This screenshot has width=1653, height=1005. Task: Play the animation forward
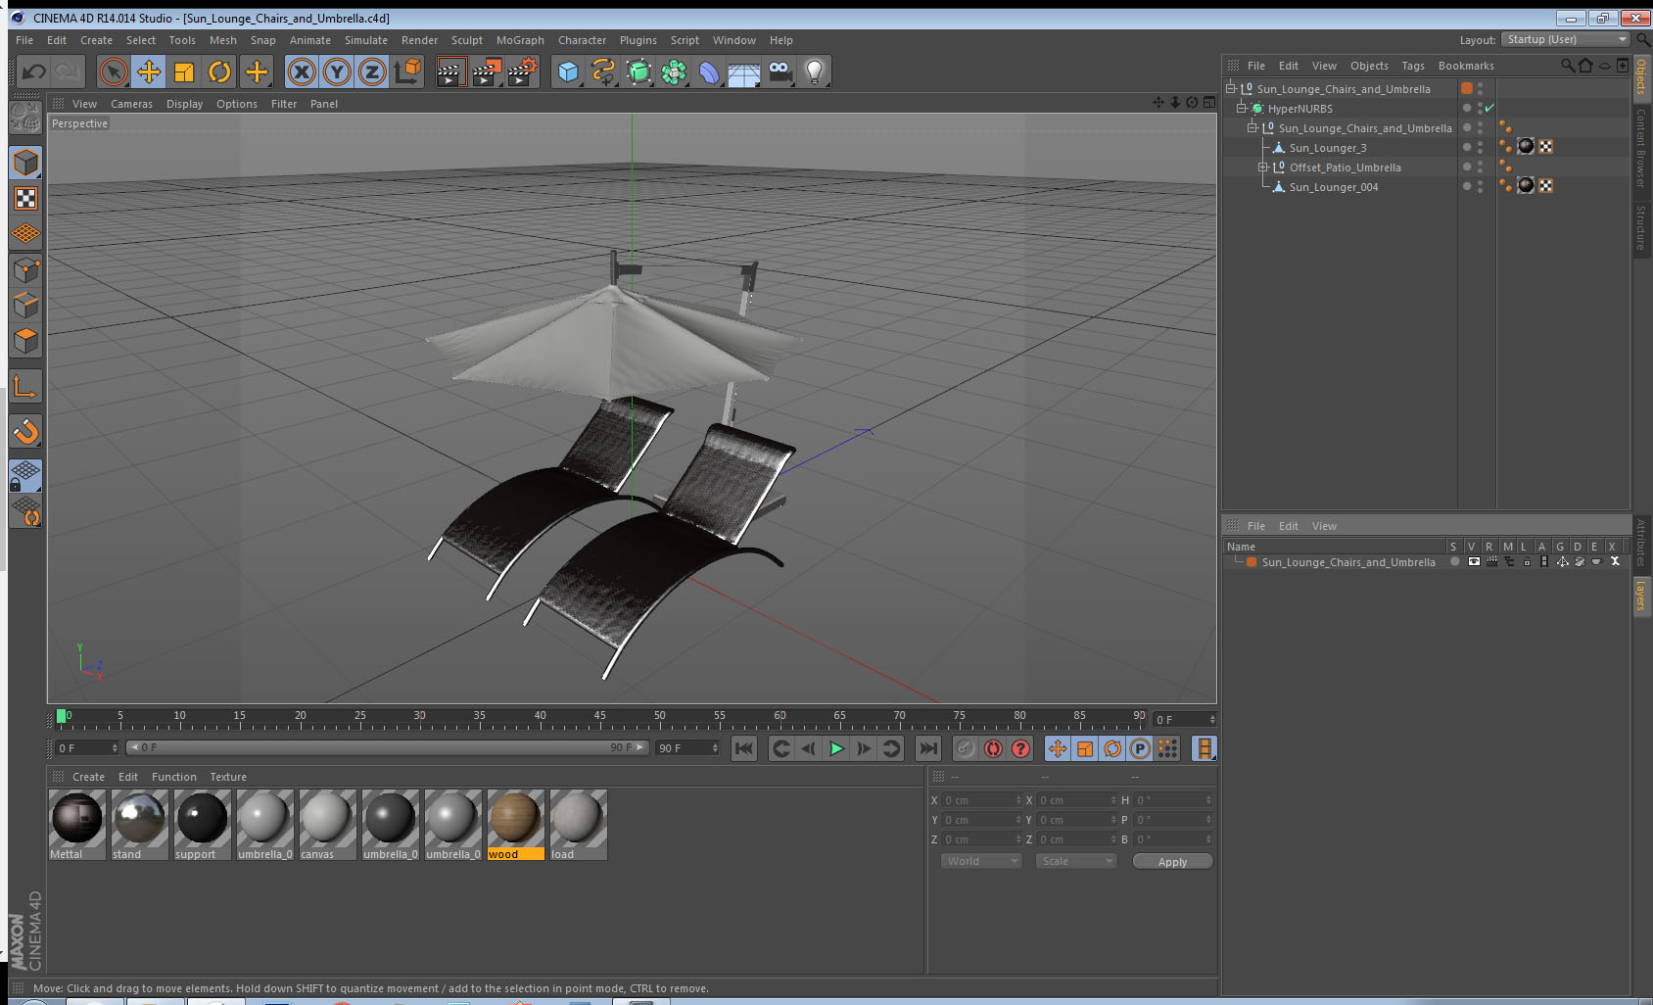tap(836, 748)
